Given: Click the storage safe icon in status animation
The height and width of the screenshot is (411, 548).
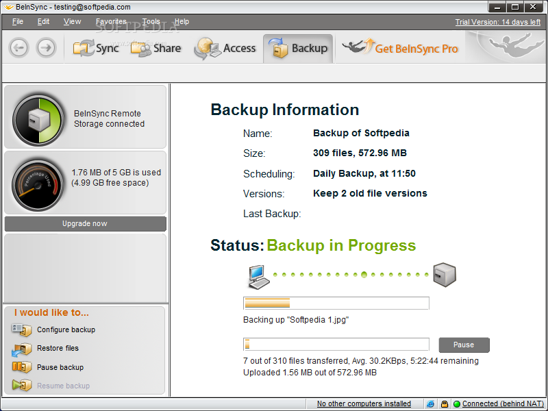Looking at the screenshot, I should [x=445, y=275].
